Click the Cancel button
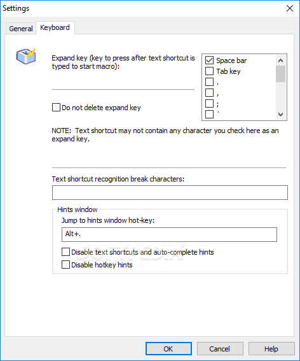The image size is (300, 361). click(220, 349)
